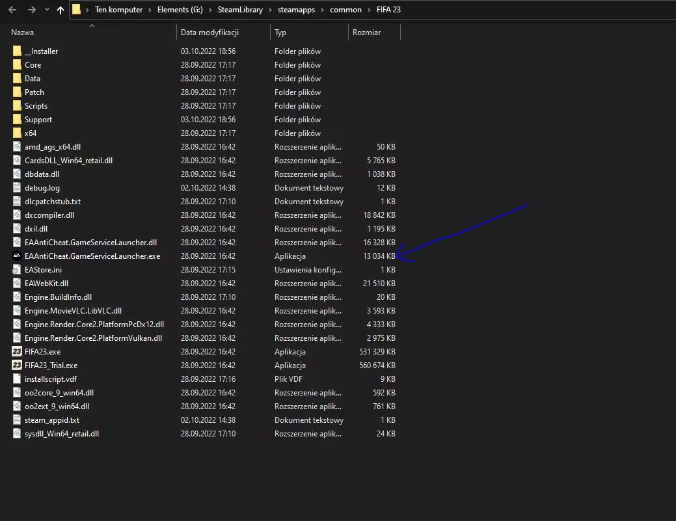Click the 21 510 KB size value

[379, 284]
